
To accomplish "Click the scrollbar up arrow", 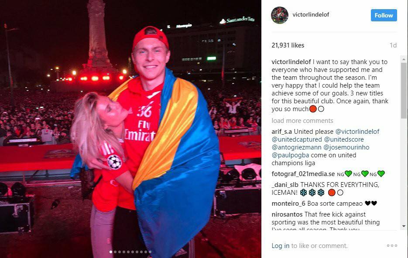I will pyautogui.click(x=404, y=59).
